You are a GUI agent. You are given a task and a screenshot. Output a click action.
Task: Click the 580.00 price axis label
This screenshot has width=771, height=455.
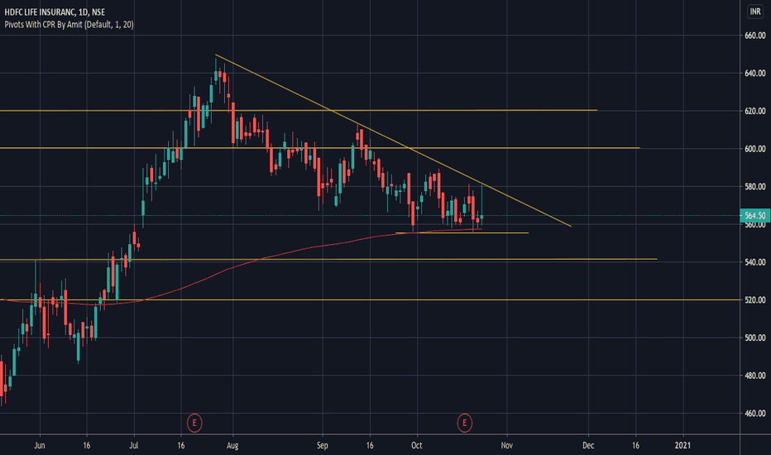754,186
